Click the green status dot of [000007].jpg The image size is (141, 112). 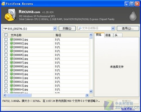(x=11, y=63)
